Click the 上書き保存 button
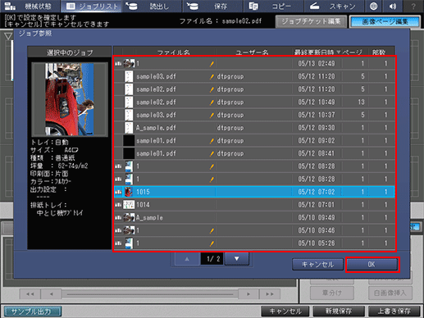 pos(394,311)
